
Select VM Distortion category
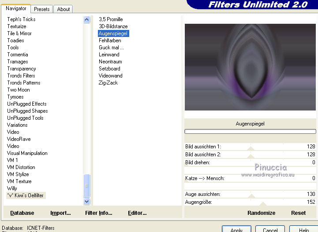tap(21, 167)
